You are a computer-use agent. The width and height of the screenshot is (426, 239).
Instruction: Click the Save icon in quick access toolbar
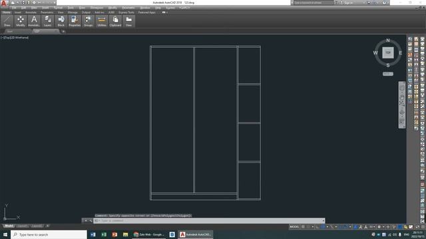[24, 3]
